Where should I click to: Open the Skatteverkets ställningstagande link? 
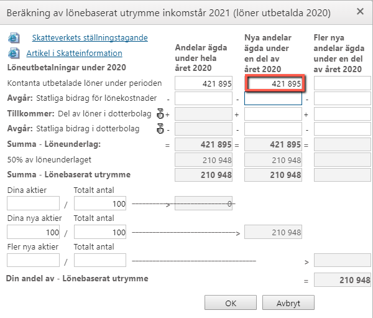click(x=90, y=37)
